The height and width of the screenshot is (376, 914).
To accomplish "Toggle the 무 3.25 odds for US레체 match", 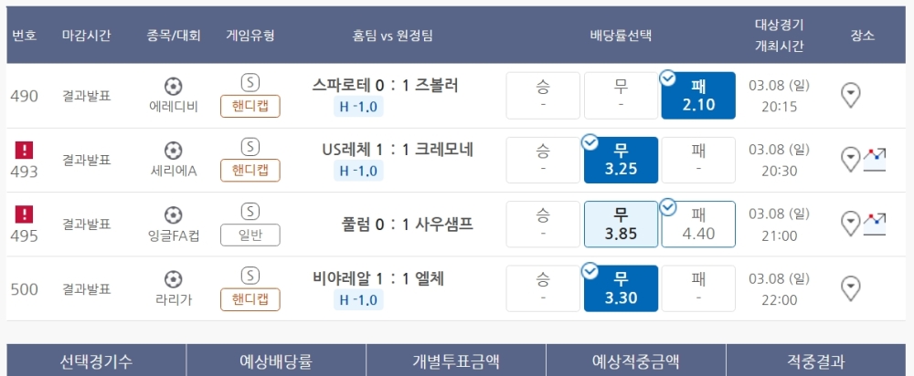I will tap(621, 161).
